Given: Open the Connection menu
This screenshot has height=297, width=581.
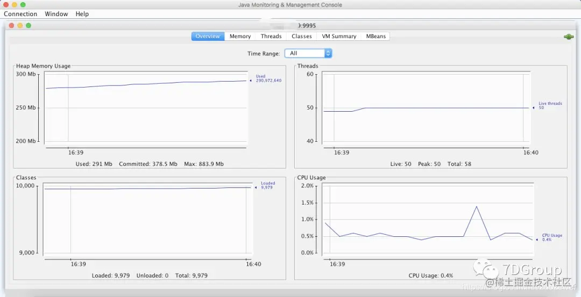Looking at the screenshot, I should (x=20, y=13).
